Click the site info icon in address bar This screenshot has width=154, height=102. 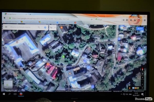click(x=8, y=18)
